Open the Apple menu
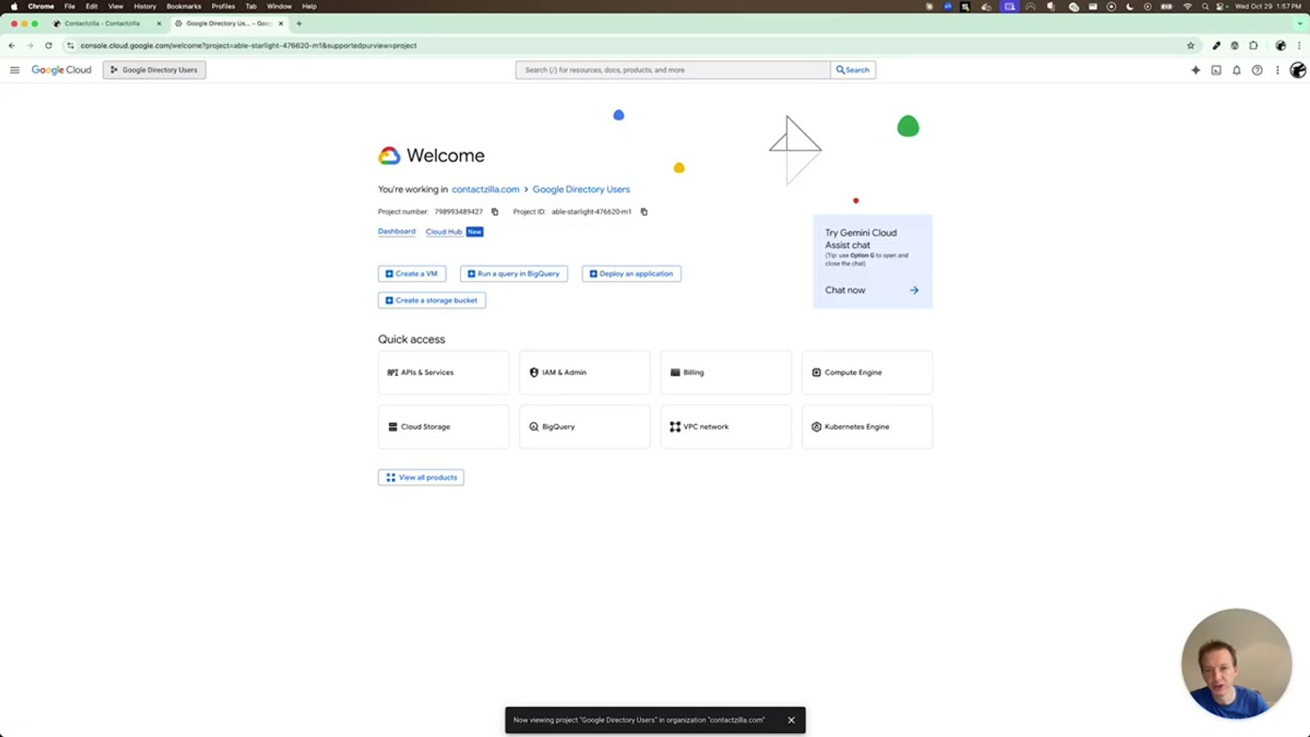 point(14,7)
